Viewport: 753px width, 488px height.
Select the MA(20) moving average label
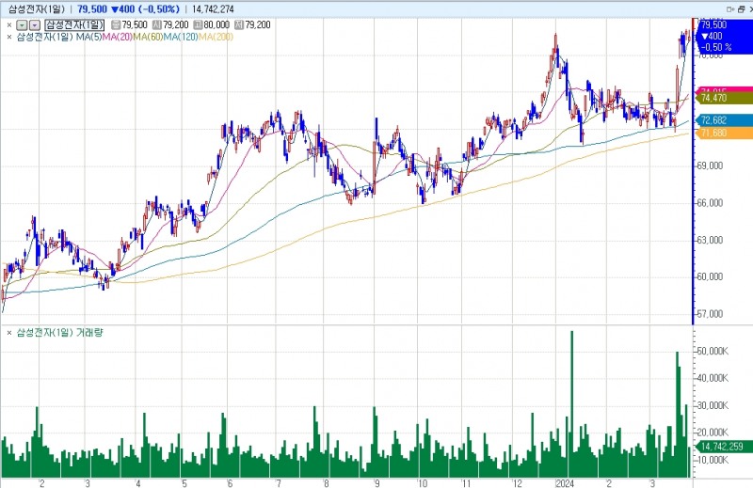pyautogui.click(x=117, y=37)
